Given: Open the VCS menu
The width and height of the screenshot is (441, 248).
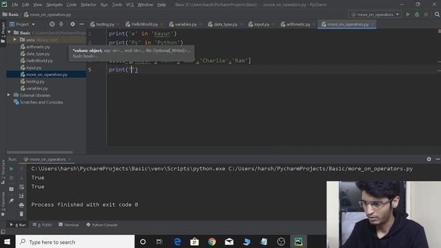Looking at the screenshot, I should (x=130, y=5).
